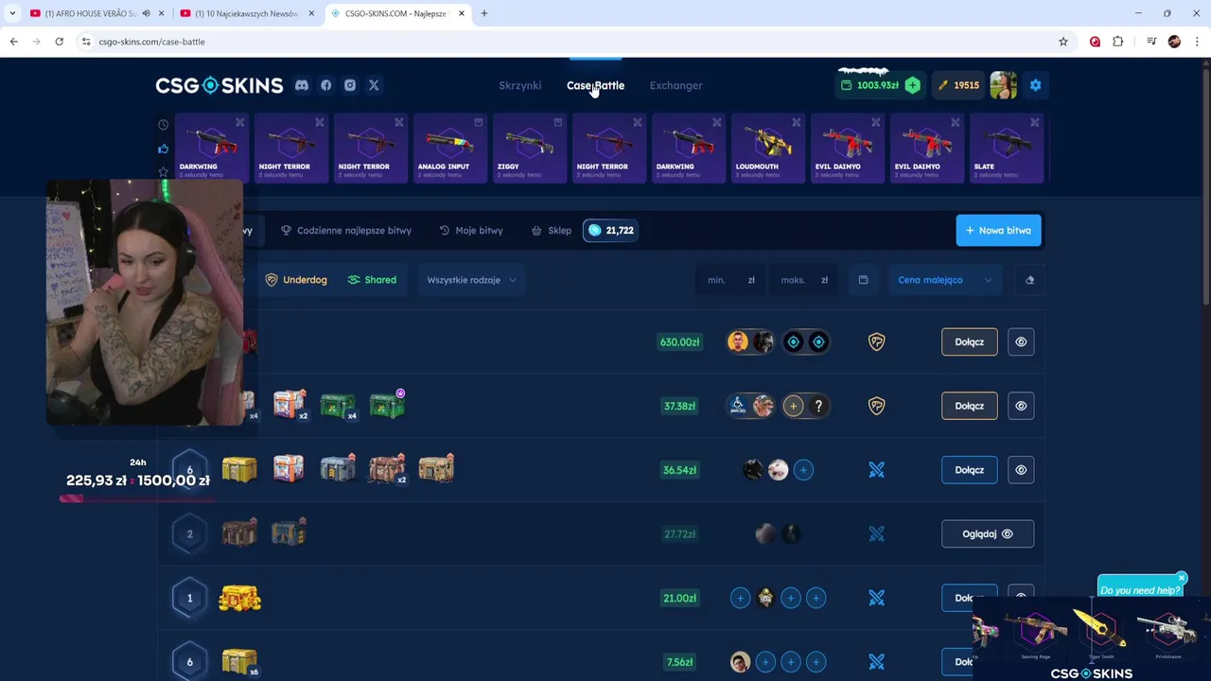Click the LOUDMOUTH drop card
Screen dimensions: 1211x681
point(767,148)
